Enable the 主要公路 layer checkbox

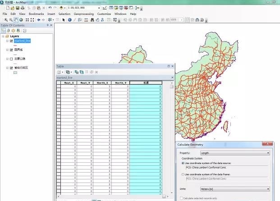click(11, 59)
